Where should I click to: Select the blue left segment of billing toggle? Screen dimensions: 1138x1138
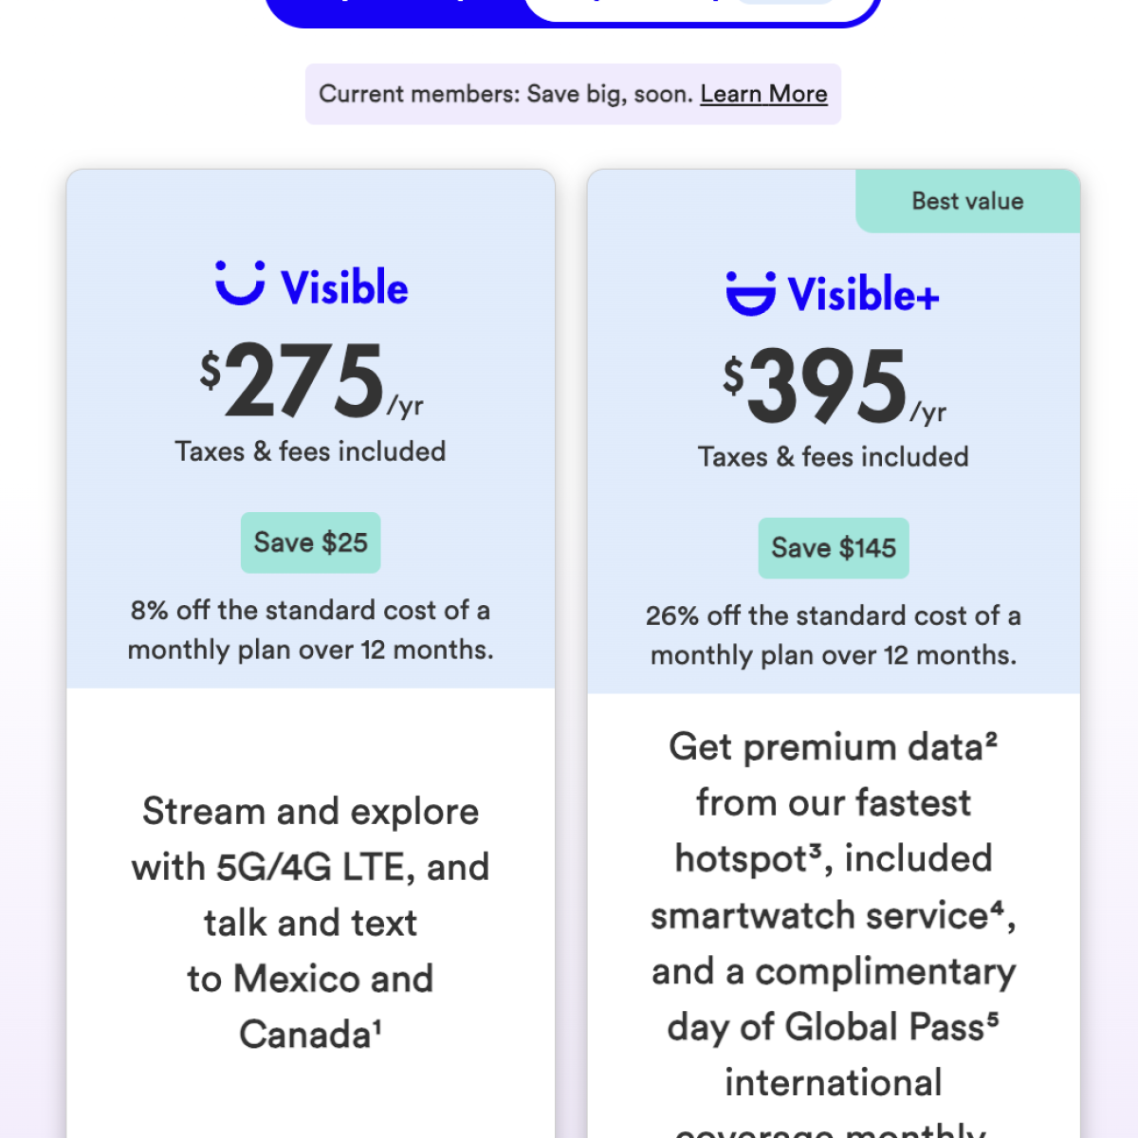(x=398, y=8)
